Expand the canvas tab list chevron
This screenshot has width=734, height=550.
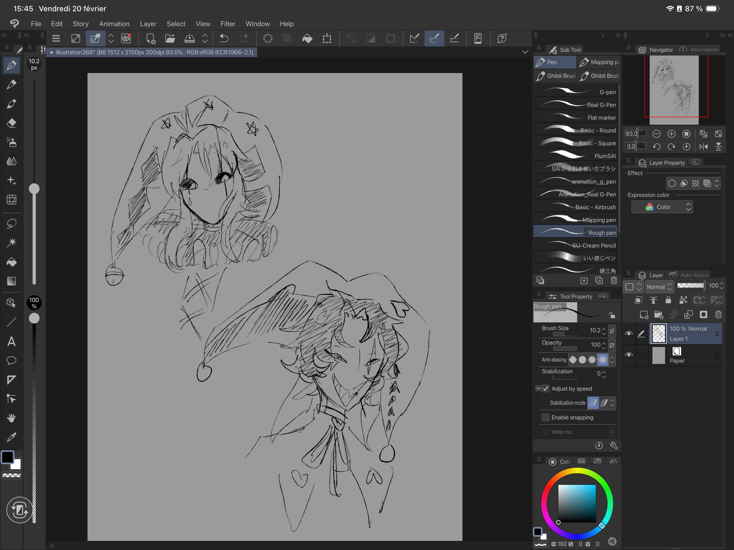525,52
